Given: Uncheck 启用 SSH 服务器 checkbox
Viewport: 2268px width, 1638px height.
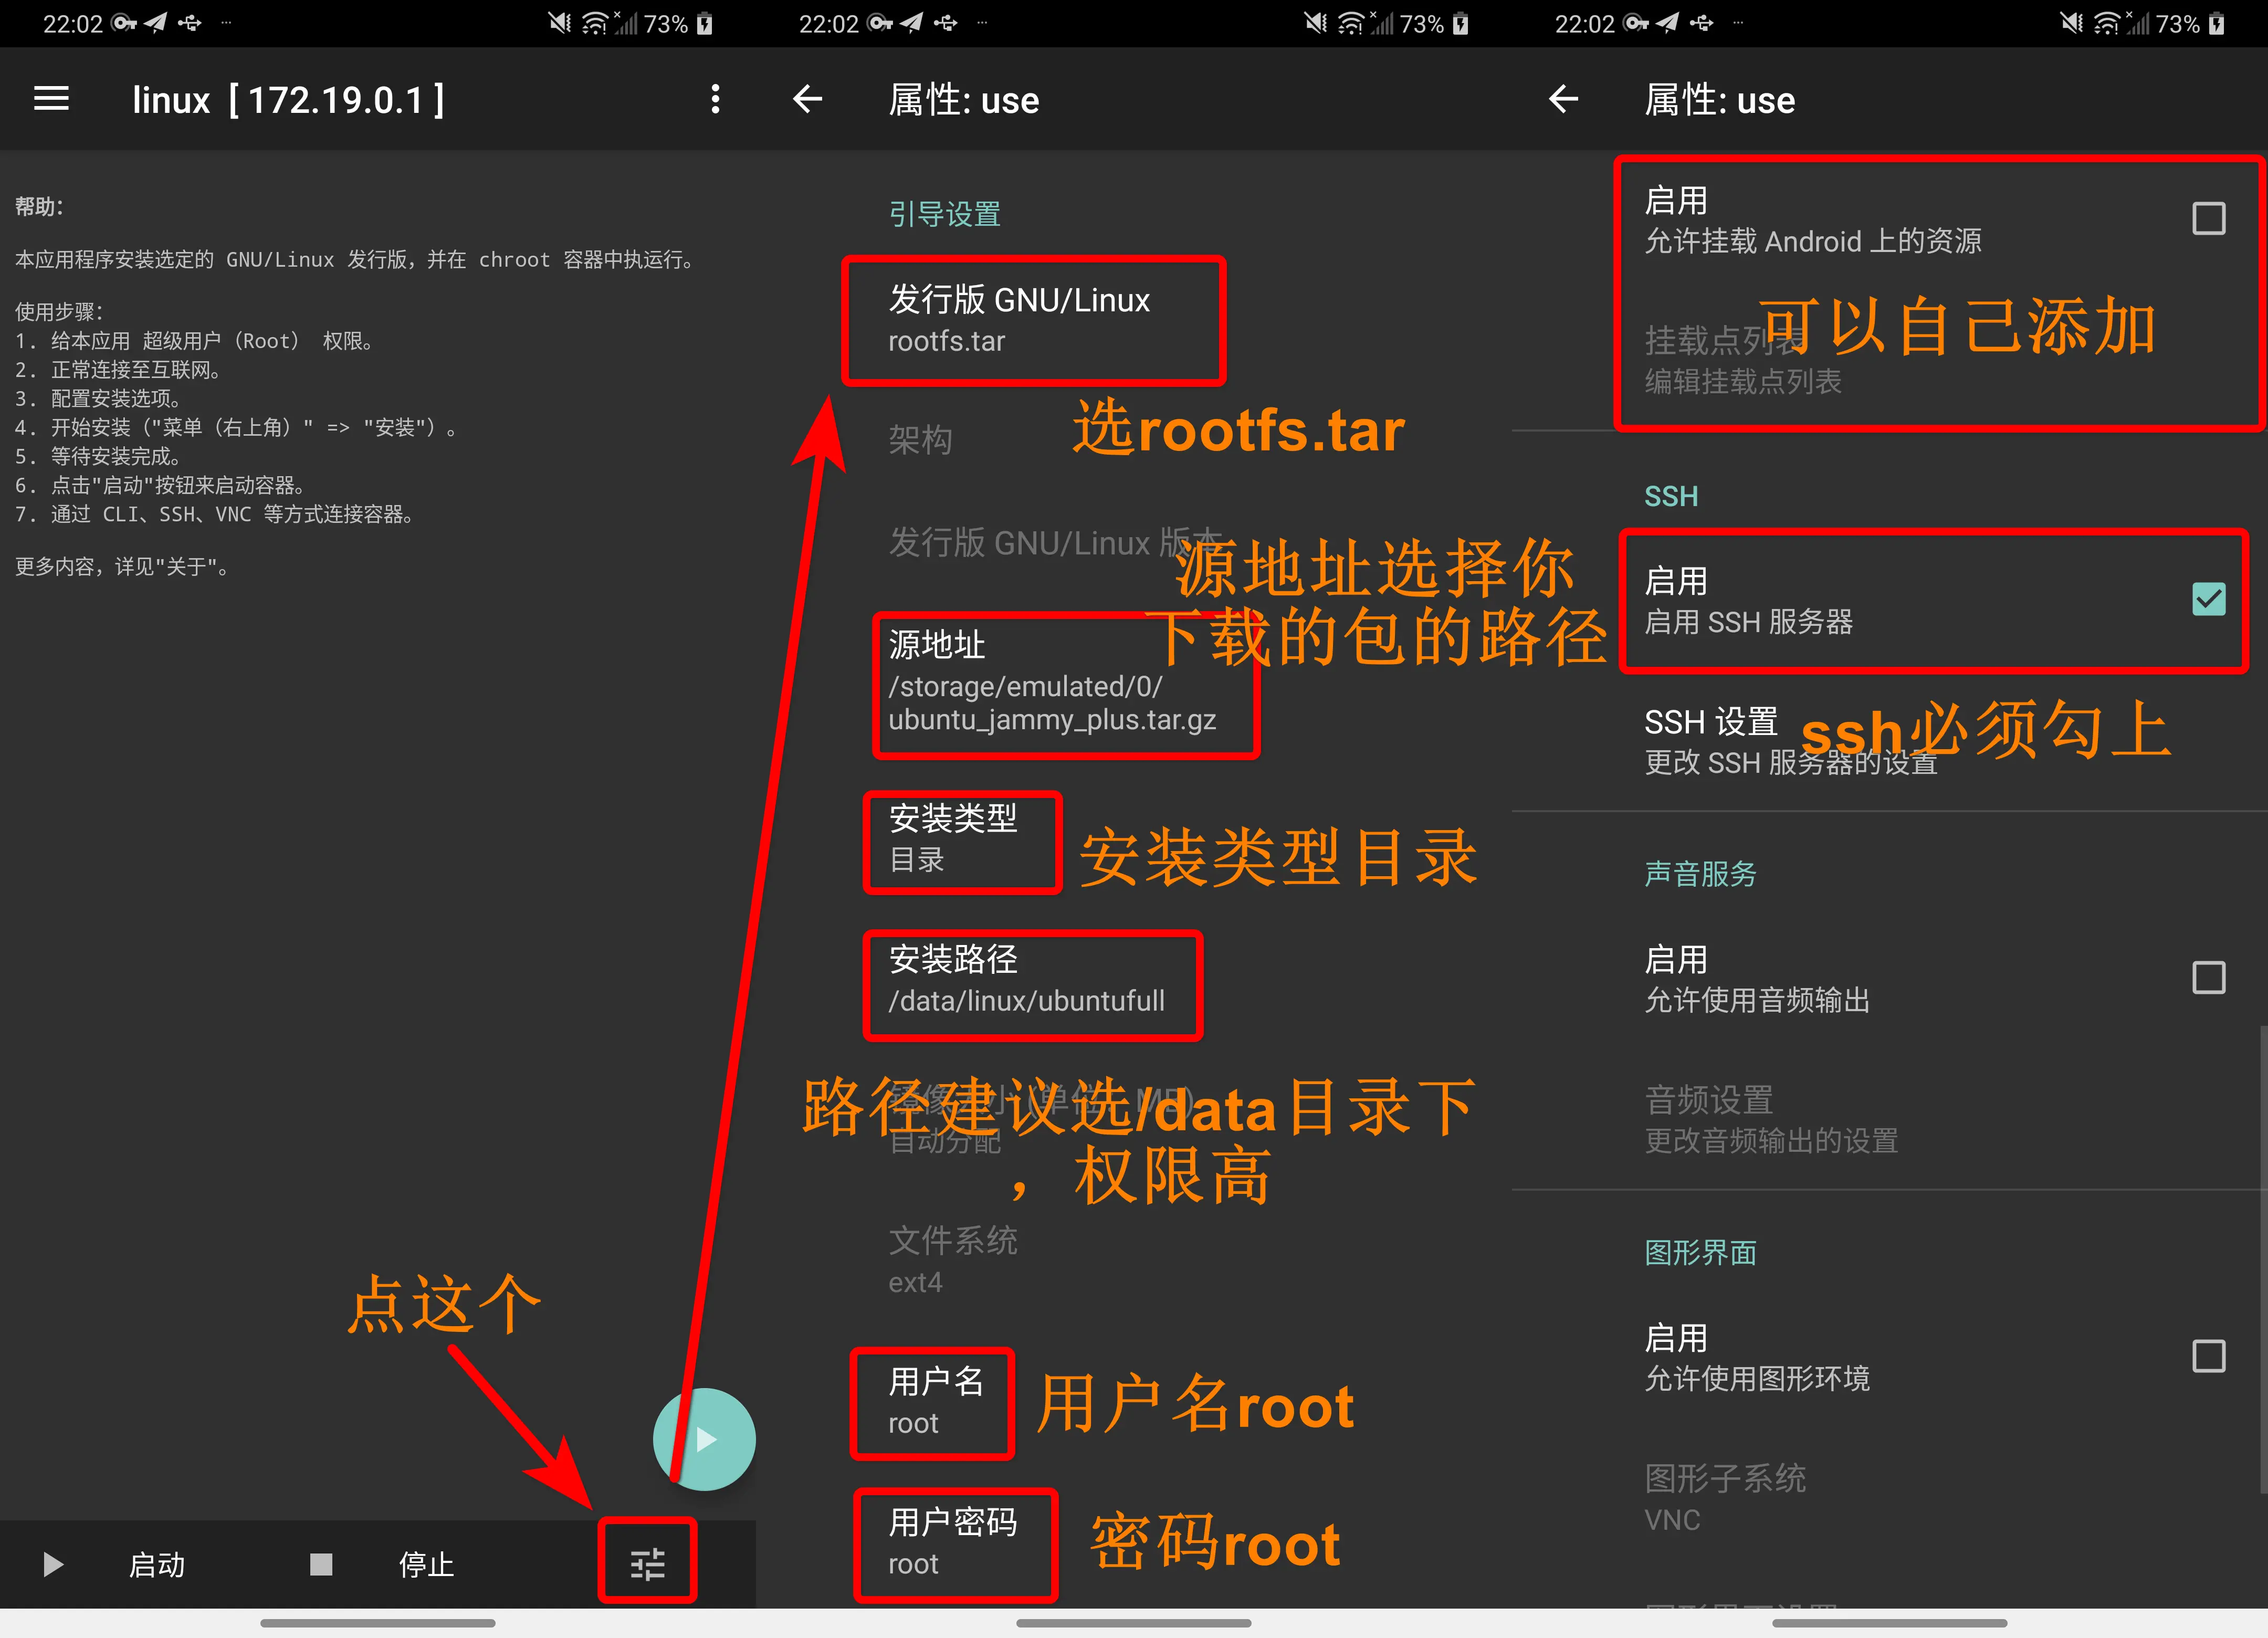Looking at the screenshot, I should point(2209,599).
